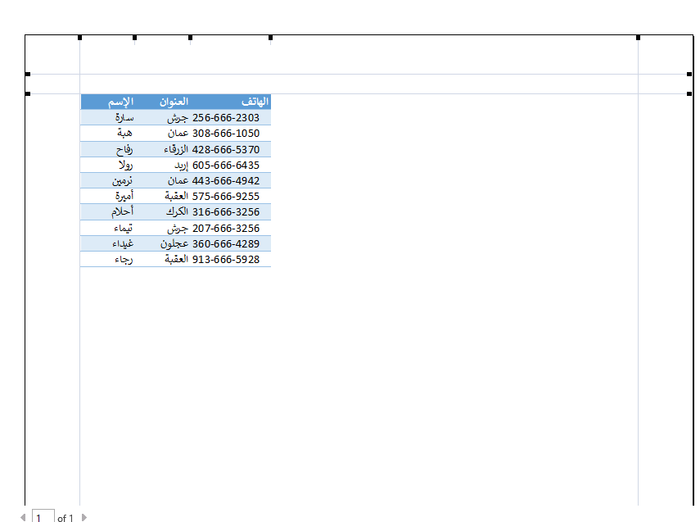Click the name رفاح
Screen dimensions: 700x522
pyautogui.click(x=124, y=149)
